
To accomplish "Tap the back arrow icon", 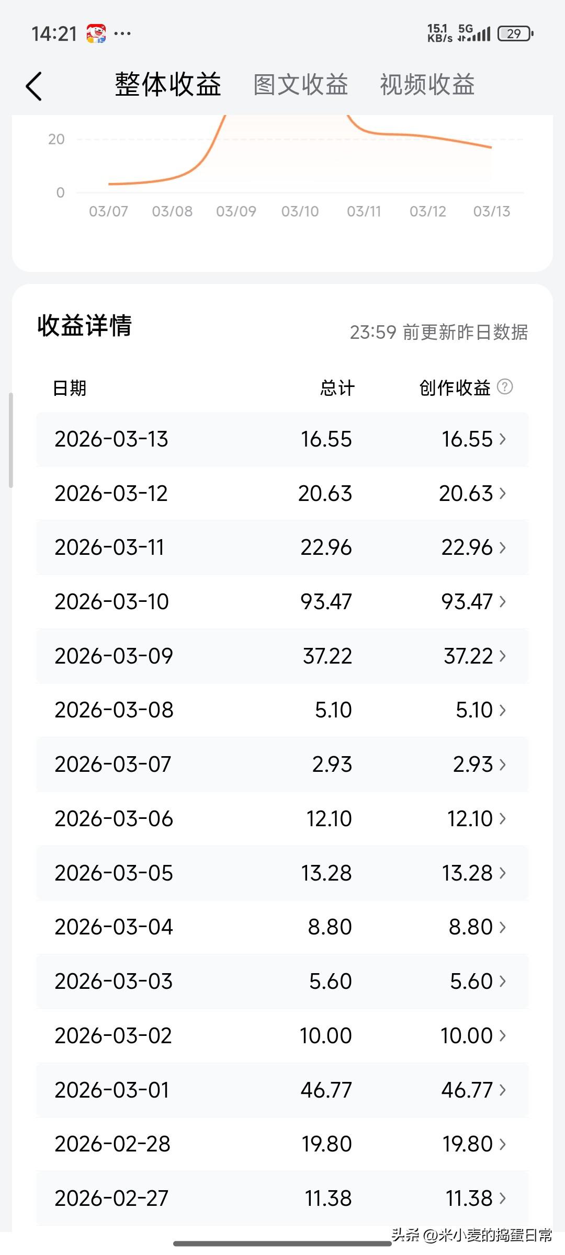I will (33, 86).
